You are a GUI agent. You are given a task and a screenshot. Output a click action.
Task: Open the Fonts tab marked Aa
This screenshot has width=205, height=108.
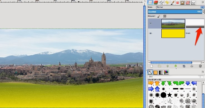point(193,2)
